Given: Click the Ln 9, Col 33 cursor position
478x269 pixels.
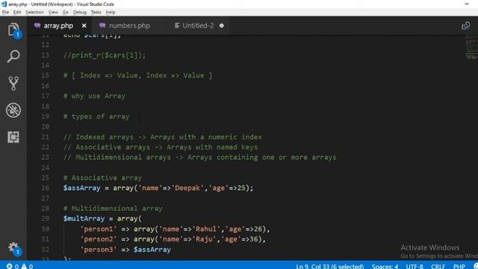Looking at the screenshot, I should [x=330, y=266].
